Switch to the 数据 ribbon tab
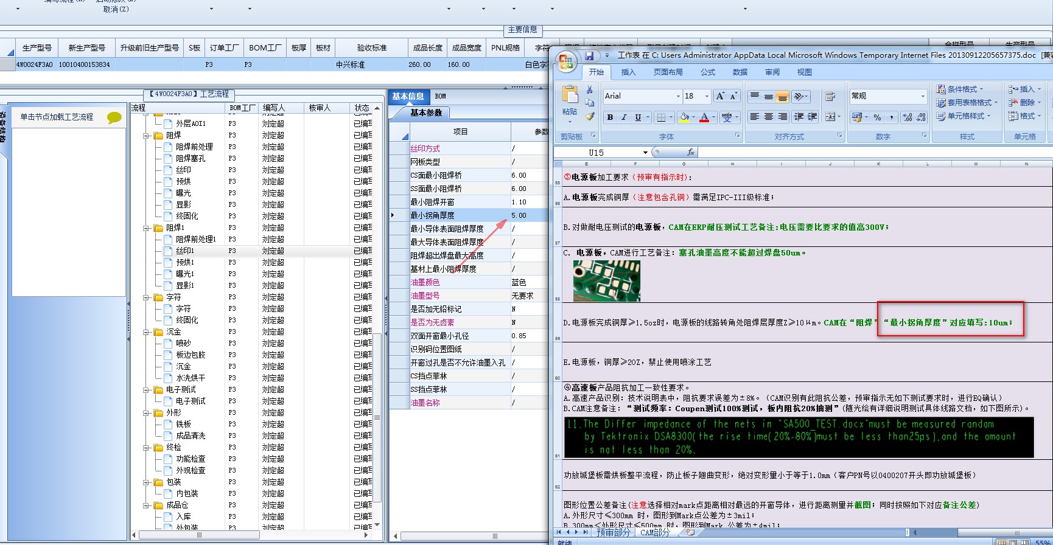1053x545 pixels. coord(740,72)
